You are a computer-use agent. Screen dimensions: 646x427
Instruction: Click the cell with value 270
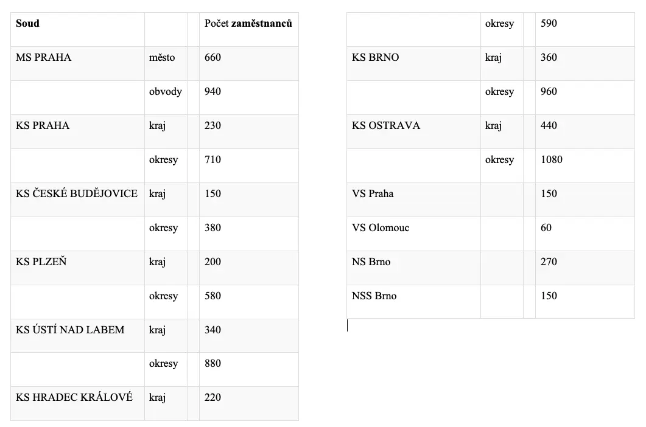pos(585,268)
